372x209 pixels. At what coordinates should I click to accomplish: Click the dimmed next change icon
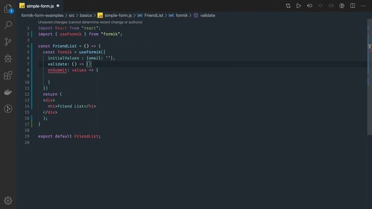tap(320, 6)
